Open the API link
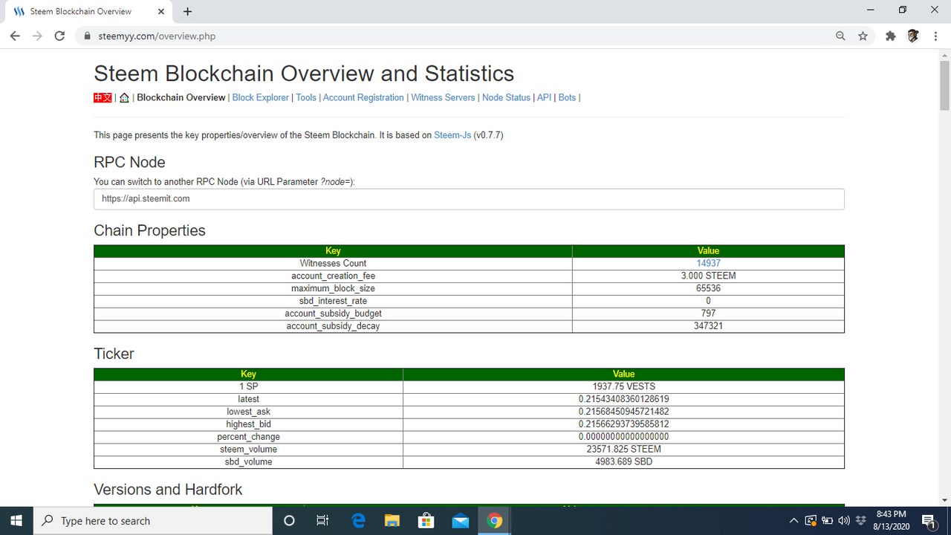Screen dimensions: 951x535 (x=544, y=97)
